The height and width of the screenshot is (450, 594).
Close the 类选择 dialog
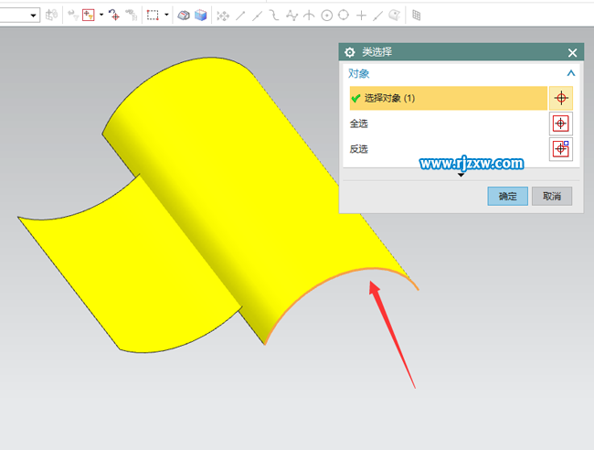(572, 53)
